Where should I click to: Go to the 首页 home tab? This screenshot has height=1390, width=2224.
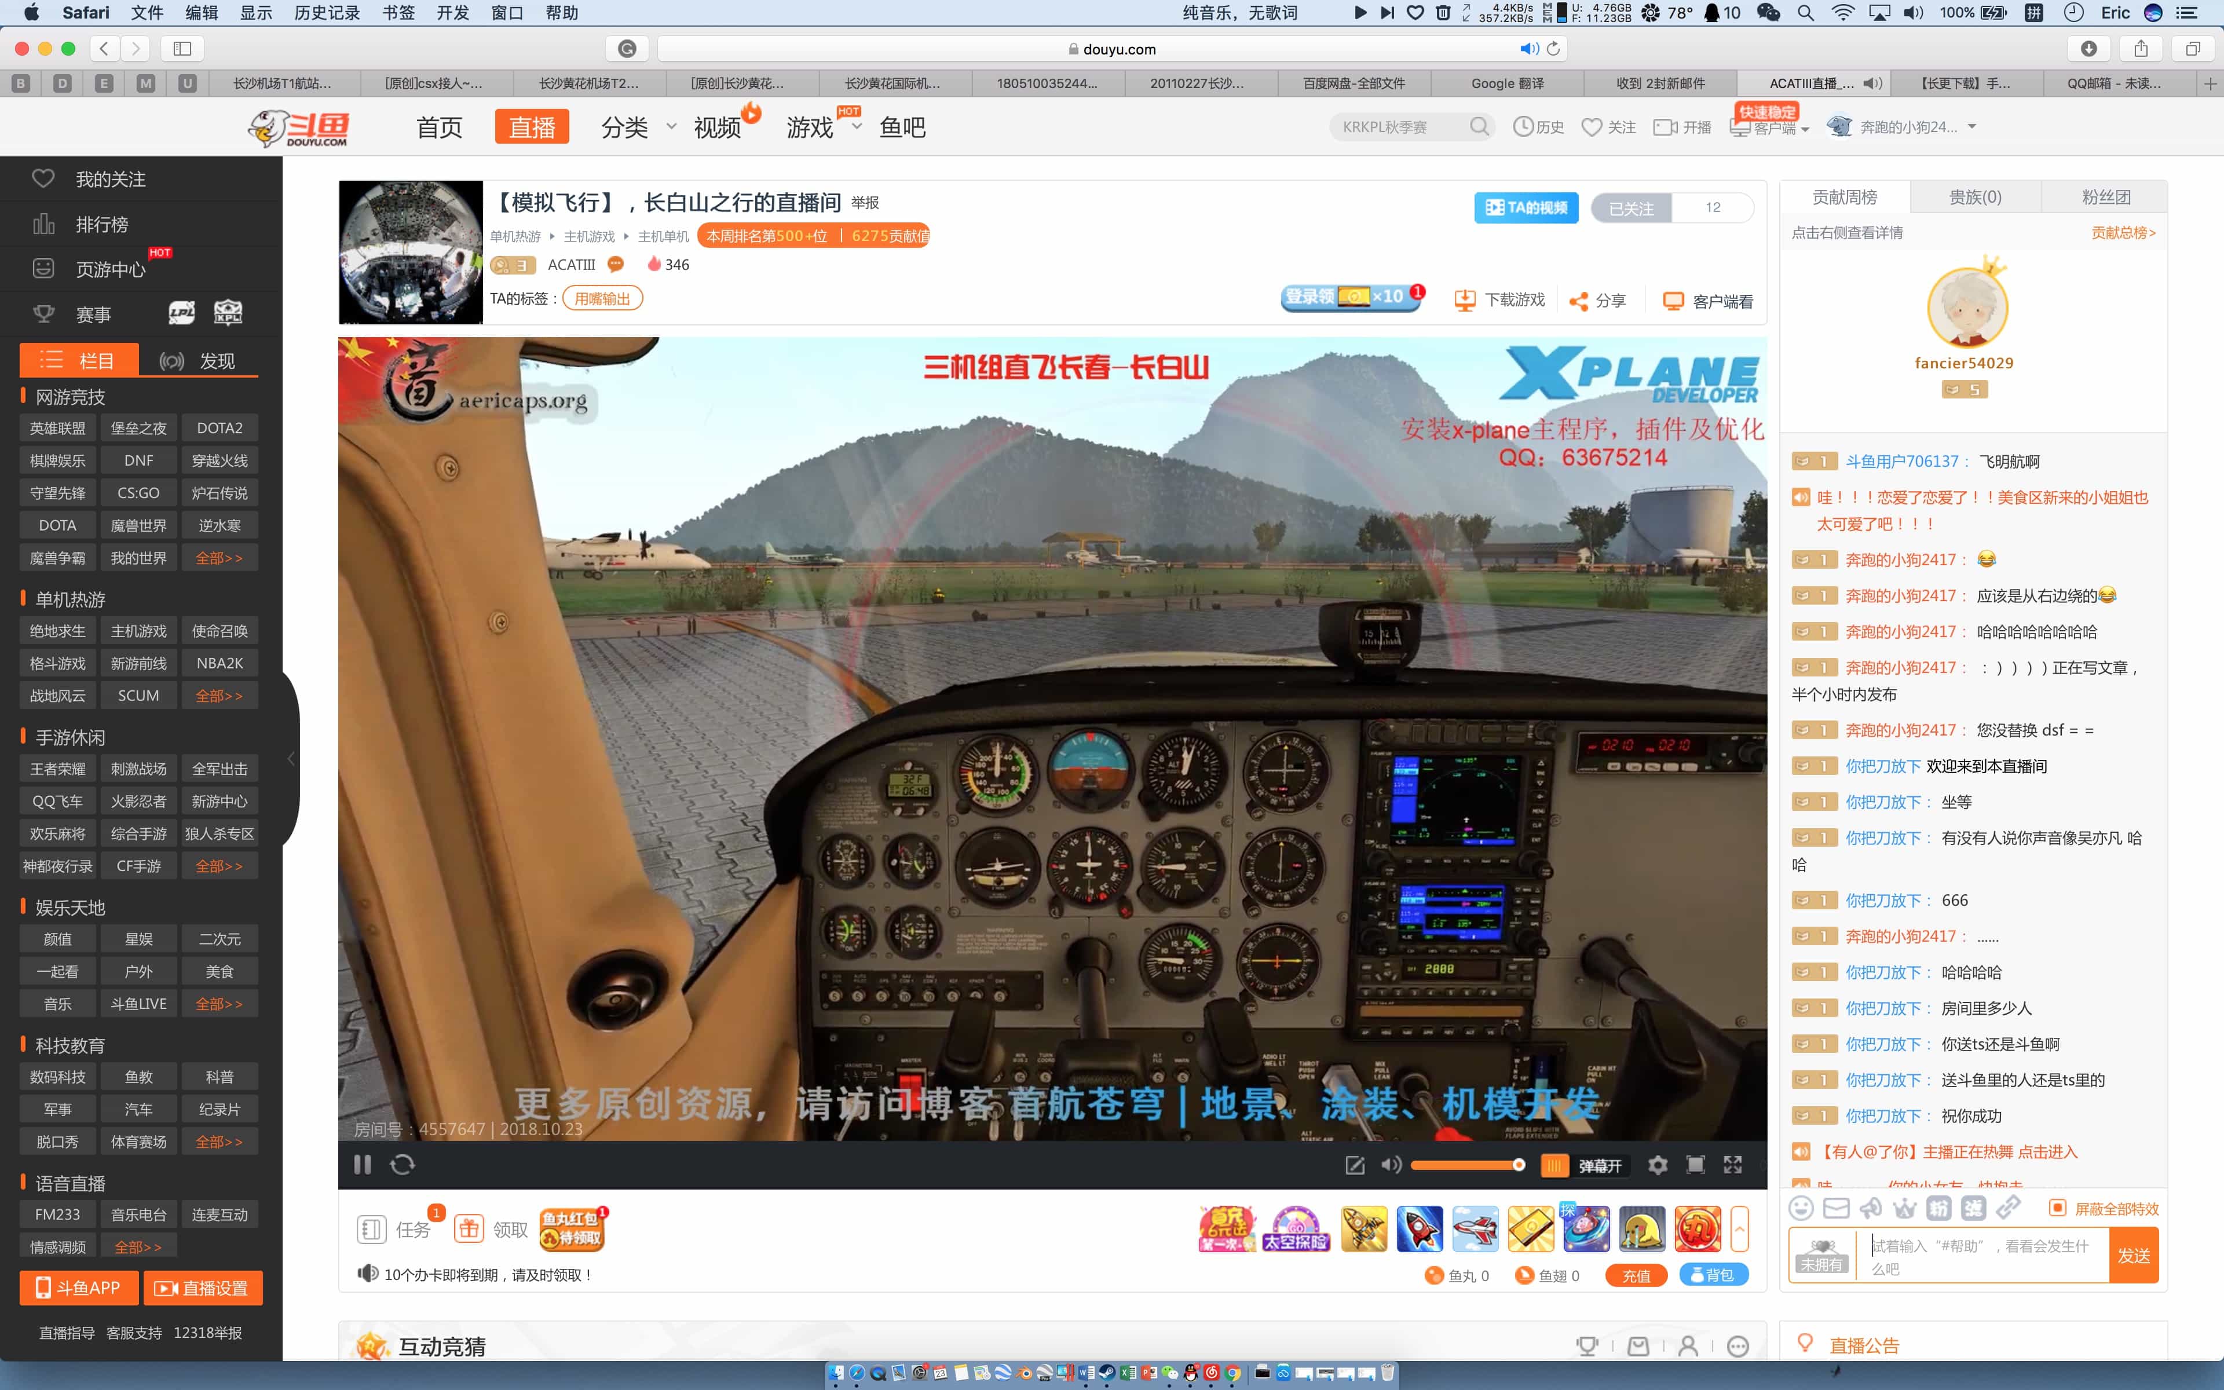tap(439, 127)
